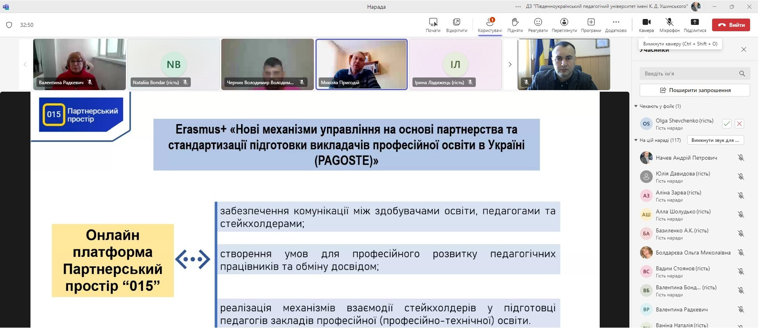Raise hand with the Підняти button

515,25
